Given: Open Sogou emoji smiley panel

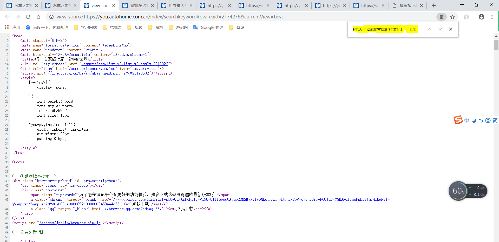Looking at the screenshot, I should [x=488, y=120].
